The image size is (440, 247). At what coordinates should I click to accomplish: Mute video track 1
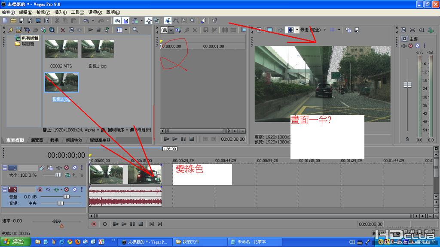coord(75,168)
